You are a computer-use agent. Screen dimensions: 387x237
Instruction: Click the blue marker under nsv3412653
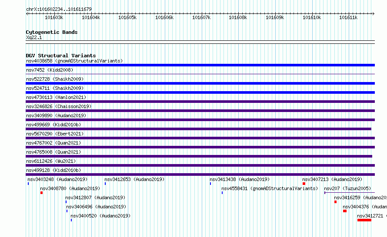tap(105, 184)
